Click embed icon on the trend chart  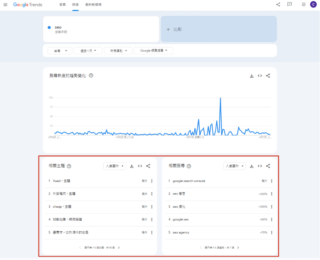[x=260, y=76]
